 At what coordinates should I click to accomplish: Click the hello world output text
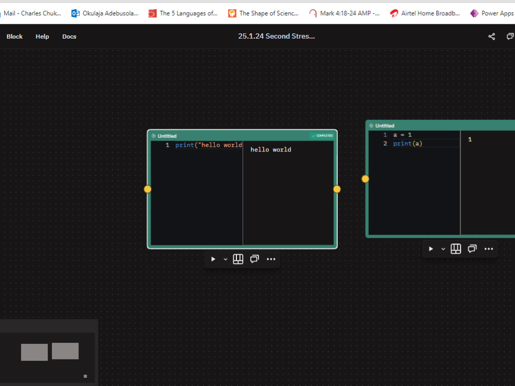(271, 150)
